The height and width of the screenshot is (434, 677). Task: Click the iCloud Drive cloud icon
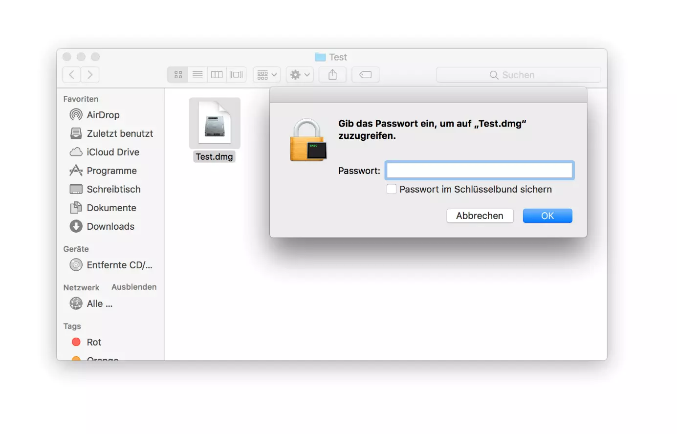coord(76,152)
